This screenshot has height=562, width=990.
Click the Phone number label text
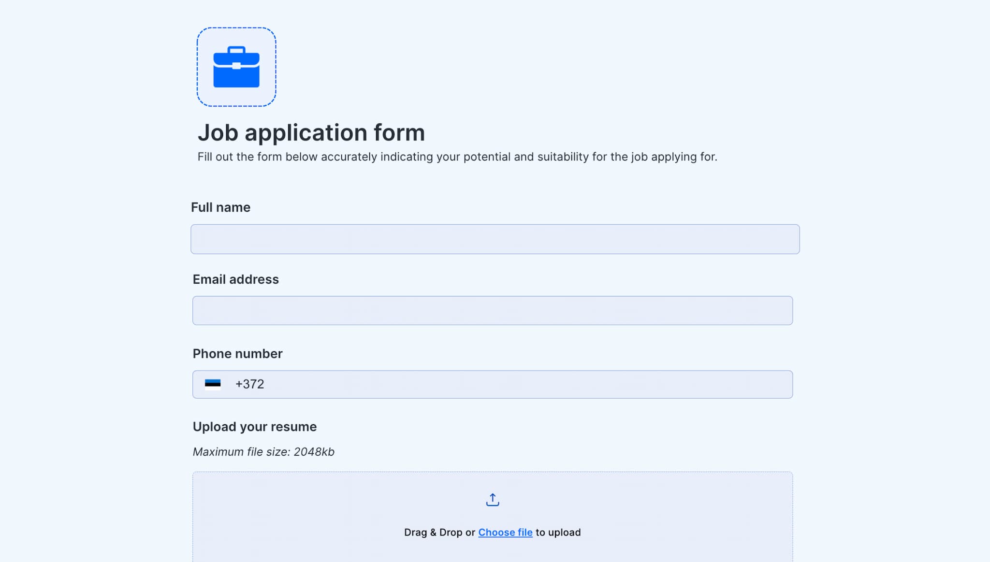(x=237, y=353)
